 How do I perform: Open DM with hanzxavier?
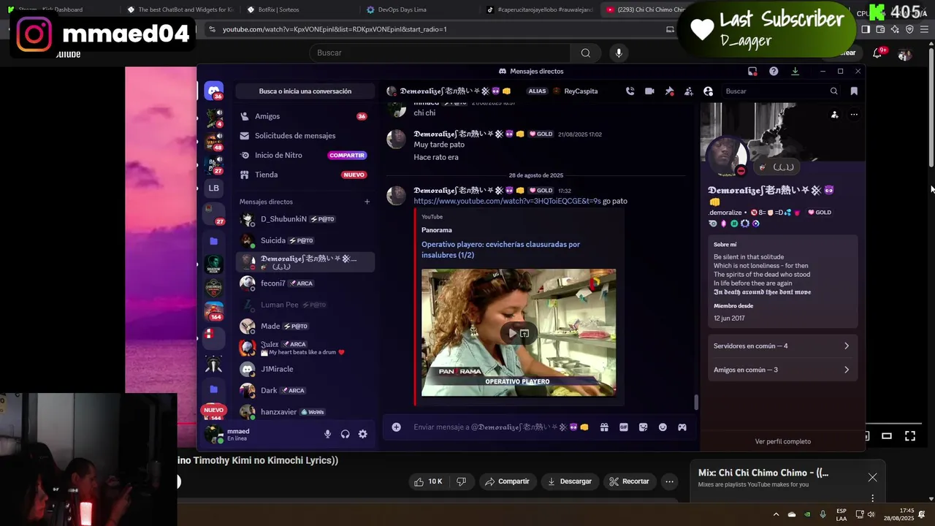tap(305, 412)
